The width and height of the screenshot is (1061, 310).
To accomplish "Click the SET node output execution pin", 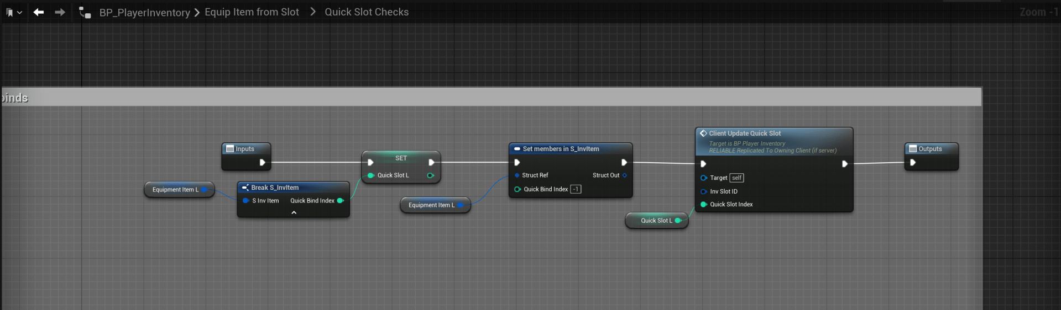I will coord(431,162).
